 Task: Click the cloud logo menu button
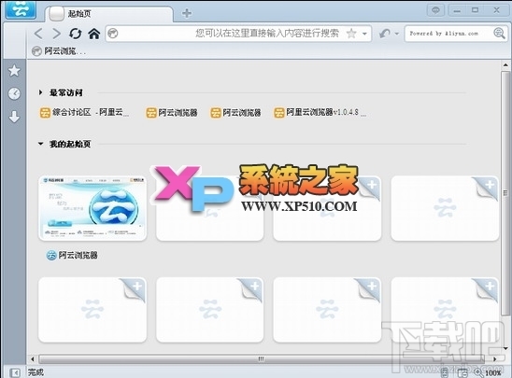coord(21,9)
